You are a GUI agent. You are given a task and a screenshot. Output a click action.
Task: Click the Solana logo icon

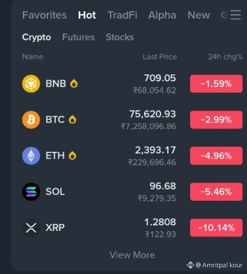[x=31, y=192]
